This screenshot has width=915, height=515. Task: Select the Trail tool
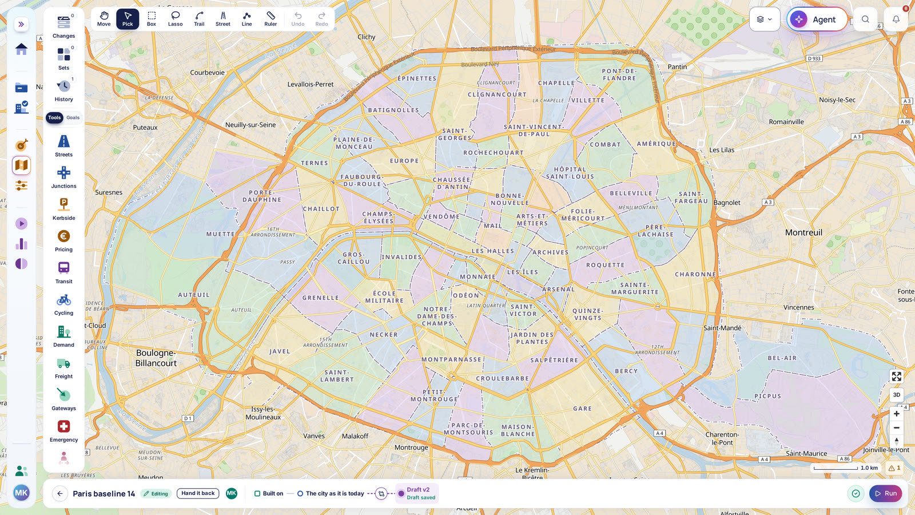click(x=199, y=19)
